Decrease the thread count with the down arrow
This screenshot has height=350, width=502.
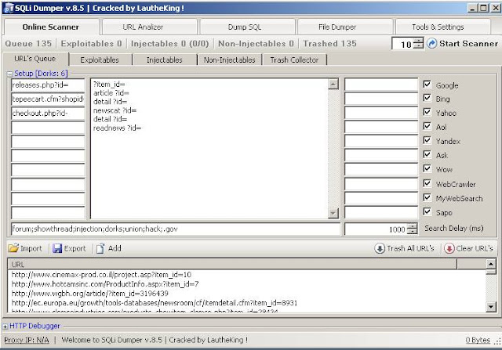418,45
